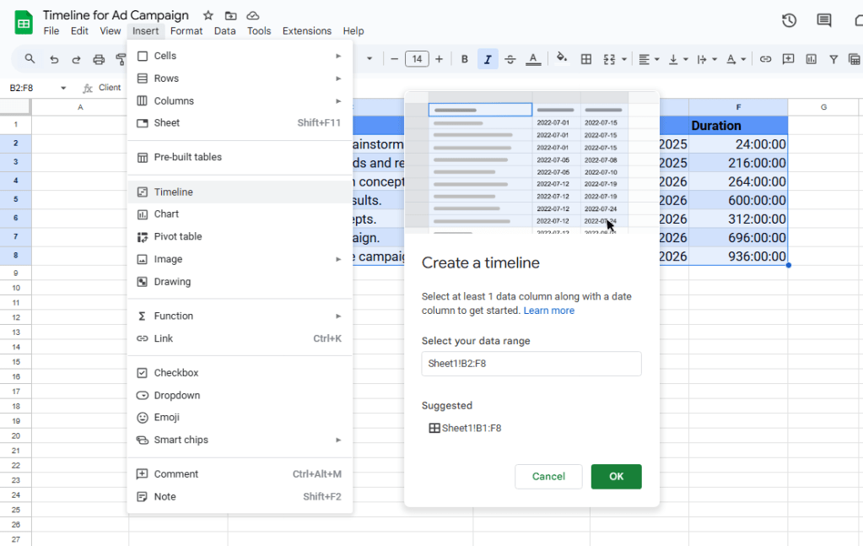
Task: Expand the Smart chips submenu
Action: pyautogui.click(x=239, y=440)
